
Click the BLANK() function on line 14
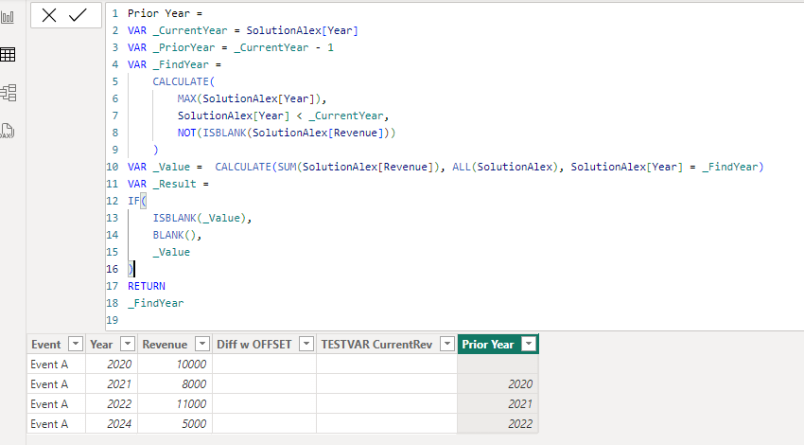(174, 235)
